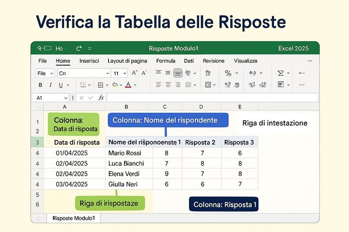
Task: Click the A1 name box
Action: (x=51, y=98)
